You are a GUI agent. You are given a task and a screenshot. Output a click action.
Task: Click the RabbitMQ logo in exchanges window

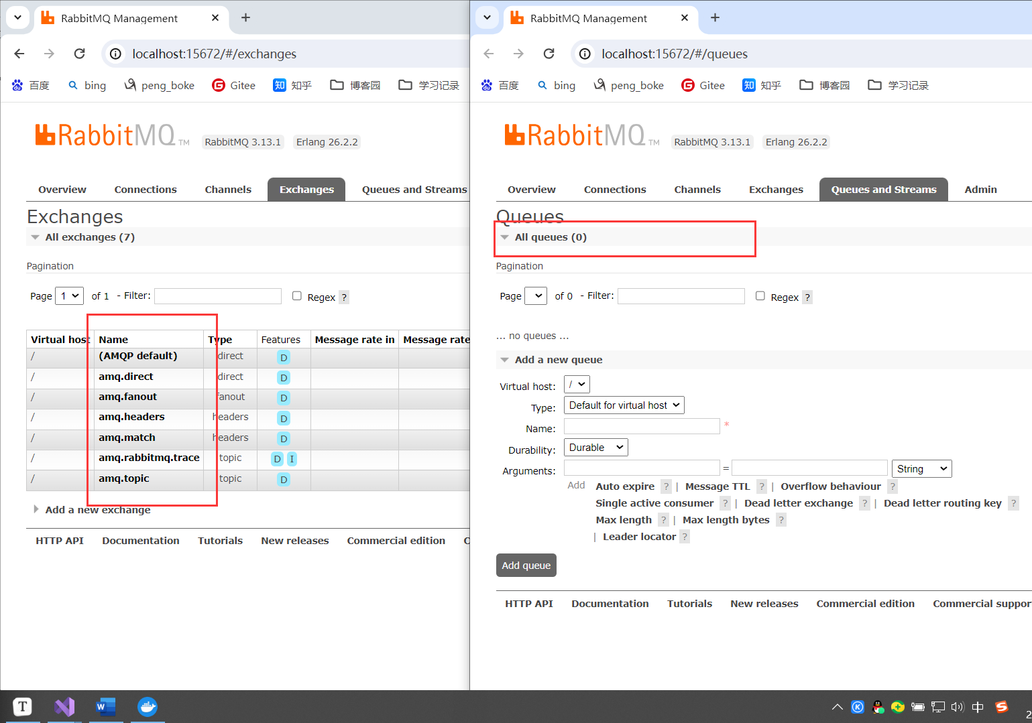(x=112, y=135)
